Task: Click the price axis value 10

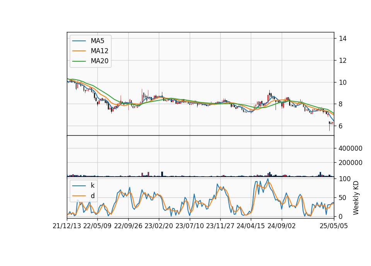Action: click(343, 82)
